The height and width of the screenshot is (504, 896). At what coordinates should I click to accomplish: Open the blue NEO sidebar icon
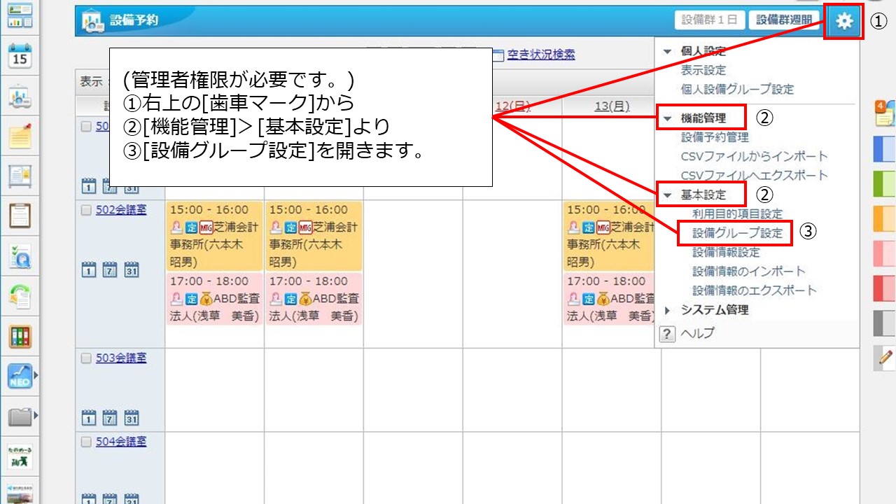tap(20, 377)
